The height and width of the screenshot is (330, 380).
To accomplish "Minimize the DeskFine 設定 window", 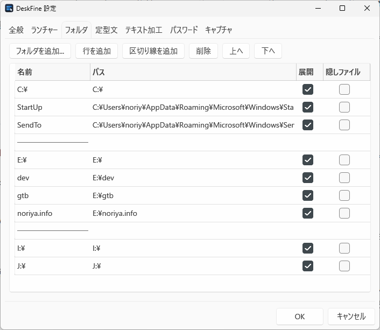I will tap(318, 8).
